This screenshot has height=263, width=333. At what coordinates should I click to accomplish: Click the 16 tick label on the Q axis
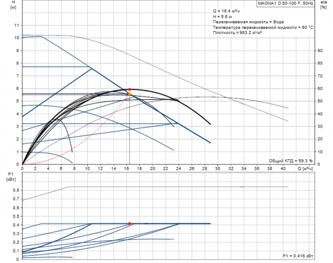tap(127, 169)
